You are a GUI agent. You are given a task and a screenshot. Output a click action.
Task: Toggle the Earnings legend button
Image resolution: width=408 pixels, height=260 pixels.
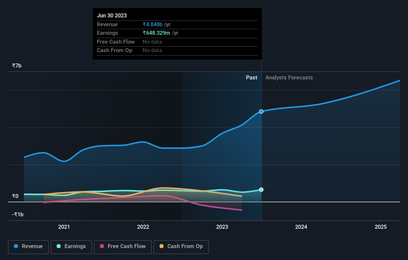point(71,247)
